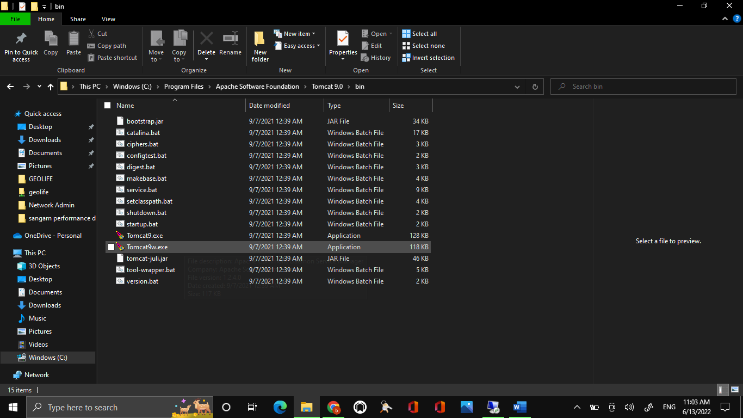This screenshot has width=743, height=418.
Task: Open GEOLIFE folder in Quick access
Action: (x=41, y=179)
